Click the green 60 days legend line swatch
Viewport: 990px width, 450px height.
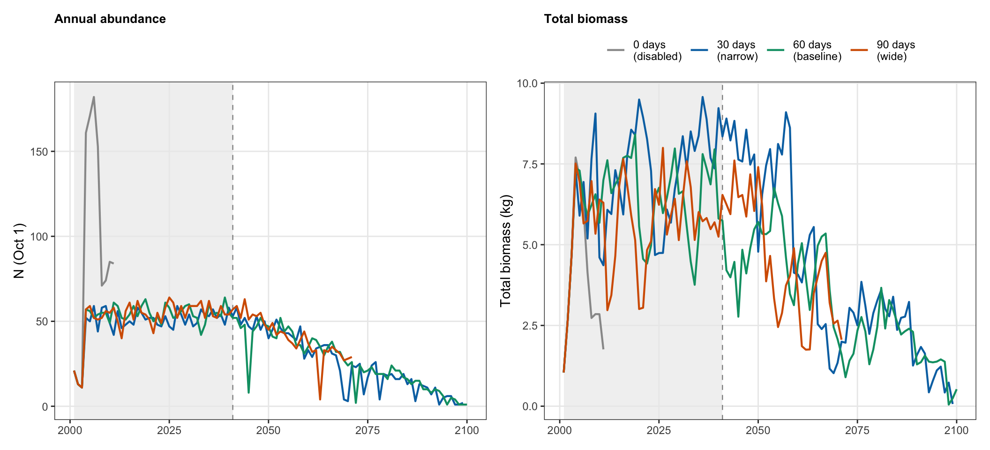[776, 50]
